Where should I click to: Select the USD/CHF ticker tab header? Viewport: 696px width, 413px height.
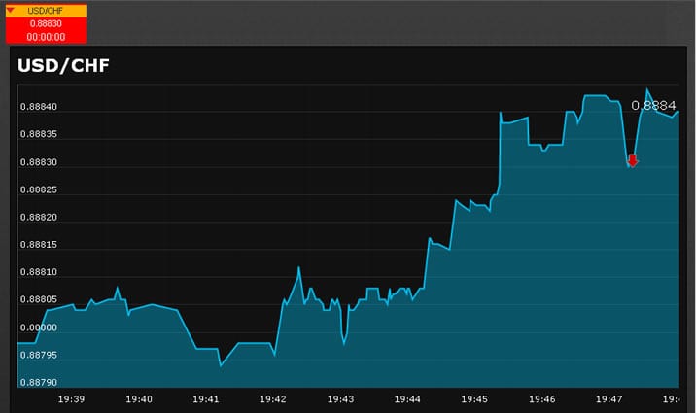click(46, 11)
